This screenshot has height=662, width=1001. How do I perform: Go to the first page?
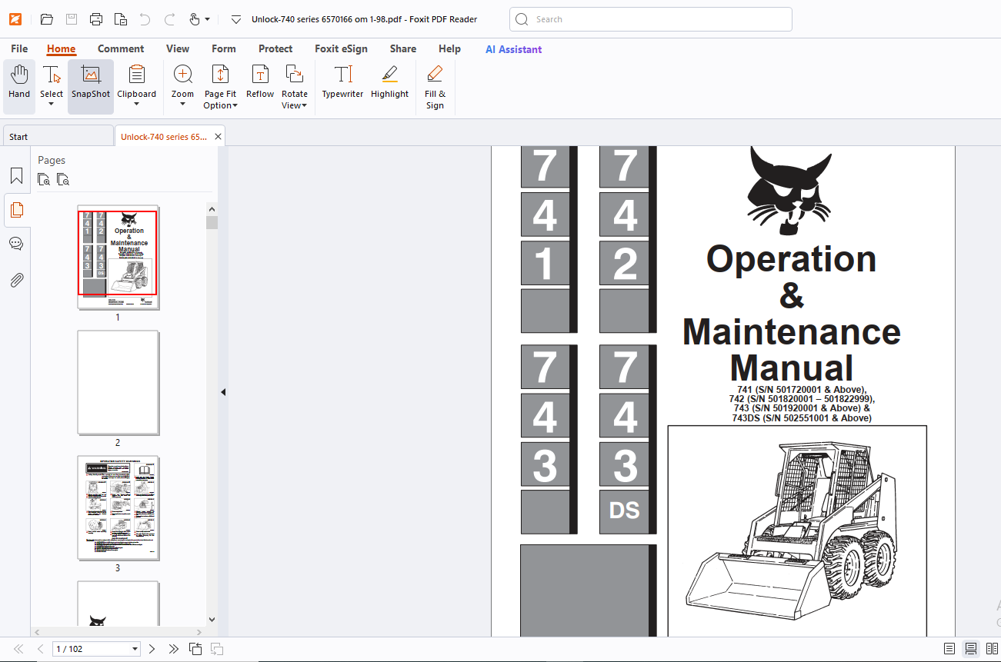pos(18,649)
